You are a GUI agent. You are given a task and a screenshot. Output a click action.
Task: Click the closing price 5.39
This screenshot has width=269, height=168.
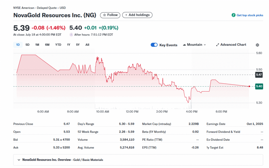[x=22, y=28]
